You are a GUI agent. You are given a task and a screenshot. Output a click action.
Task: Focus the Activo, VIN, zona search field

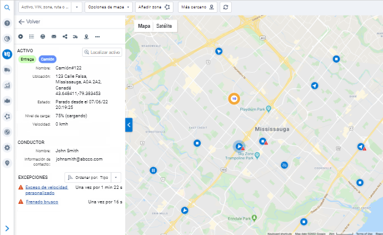pyautogui.click(x=45, y=7)
